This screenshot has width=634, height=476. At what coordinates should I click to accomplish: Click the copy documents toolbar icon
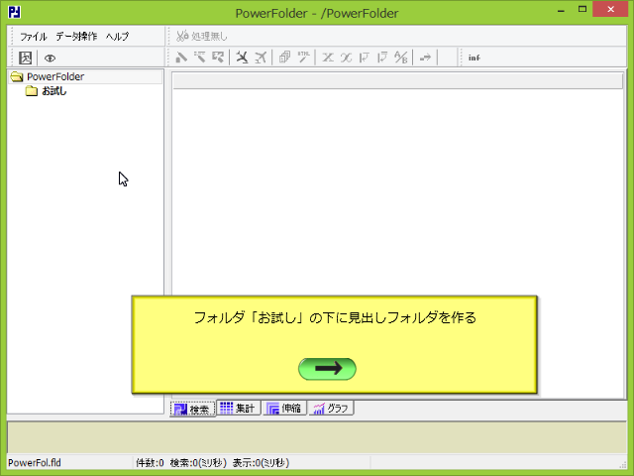click(x=284, y=58)
